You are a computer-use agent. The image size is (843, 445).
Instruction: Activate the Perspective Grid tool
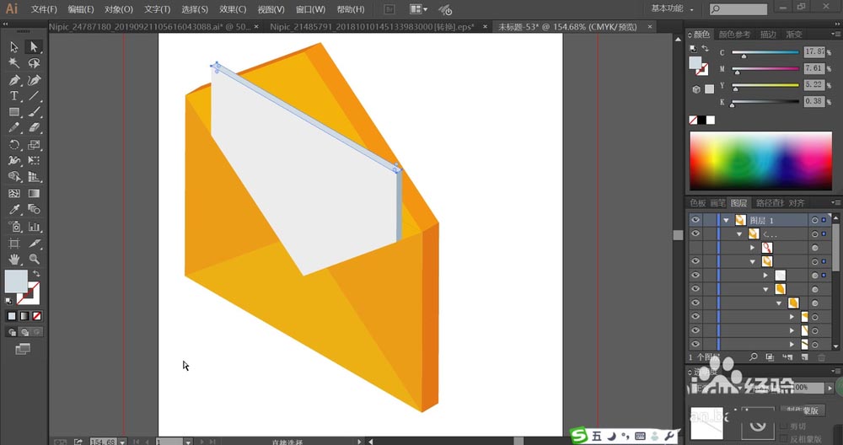click(x=34, y=177)
